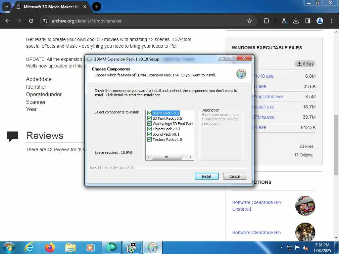Click the 17 Original link
This screenshot has width=339, height=254.
pyautogui.click(x=304, y=155)
